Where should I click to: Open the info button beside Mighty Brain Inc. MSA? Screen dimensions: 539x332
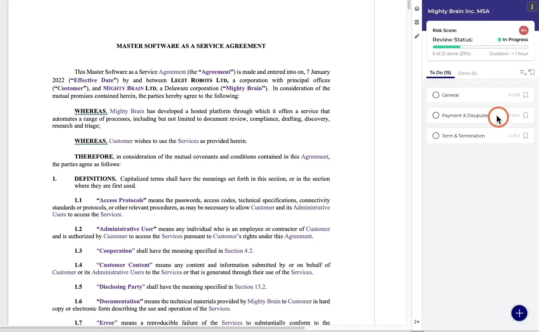tap(532, 7)
